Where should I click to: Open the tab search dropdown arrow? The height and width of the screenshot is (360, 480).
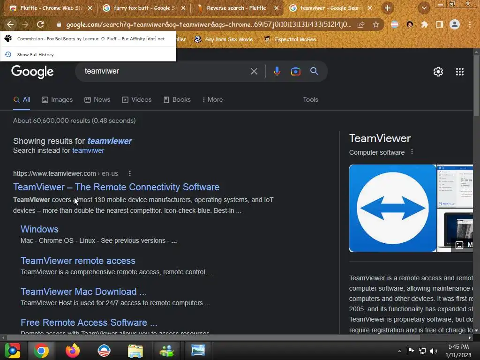(x=424, y=8)
